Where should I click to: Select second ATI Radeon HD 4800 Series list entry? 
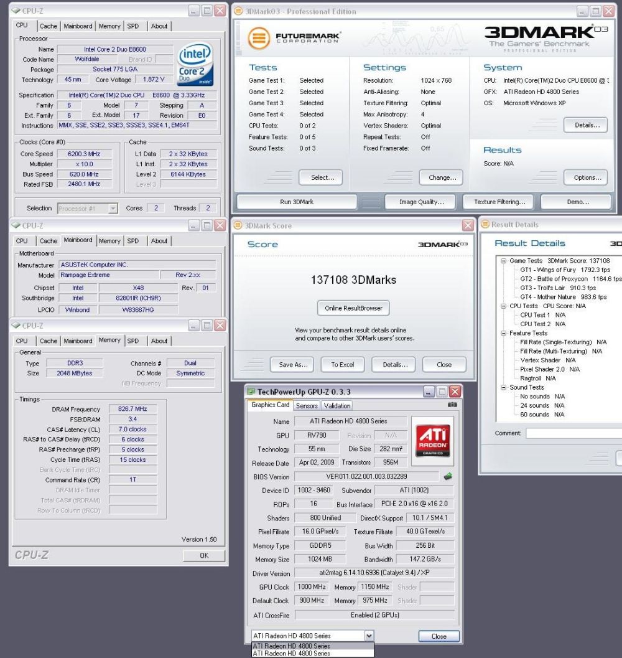pos(312,653)
